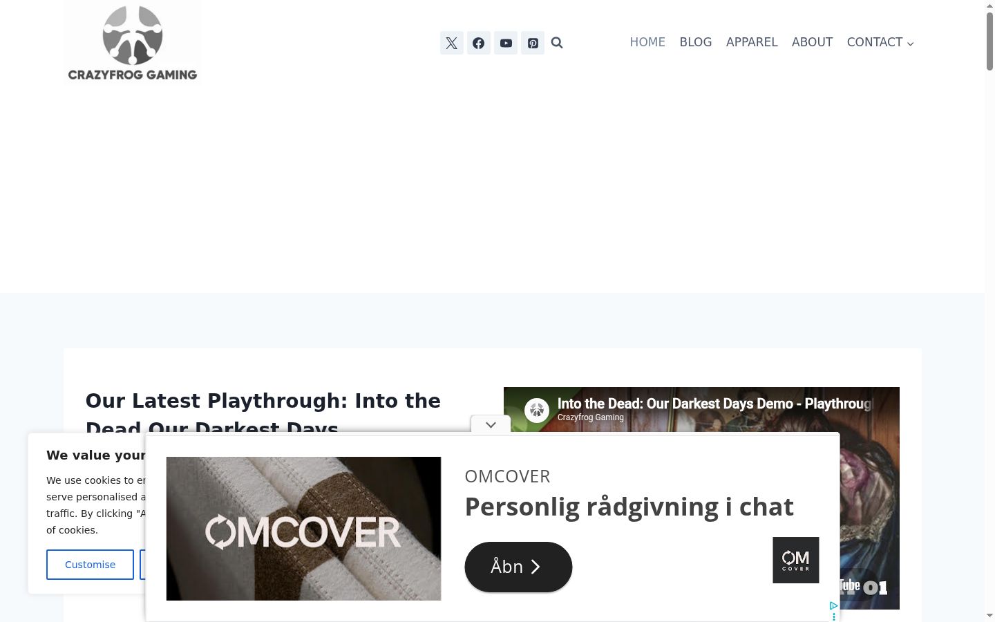Click the Crazyfrog Gaming logo
Viewport: 995px width, 622px height.
click(133, 43)
